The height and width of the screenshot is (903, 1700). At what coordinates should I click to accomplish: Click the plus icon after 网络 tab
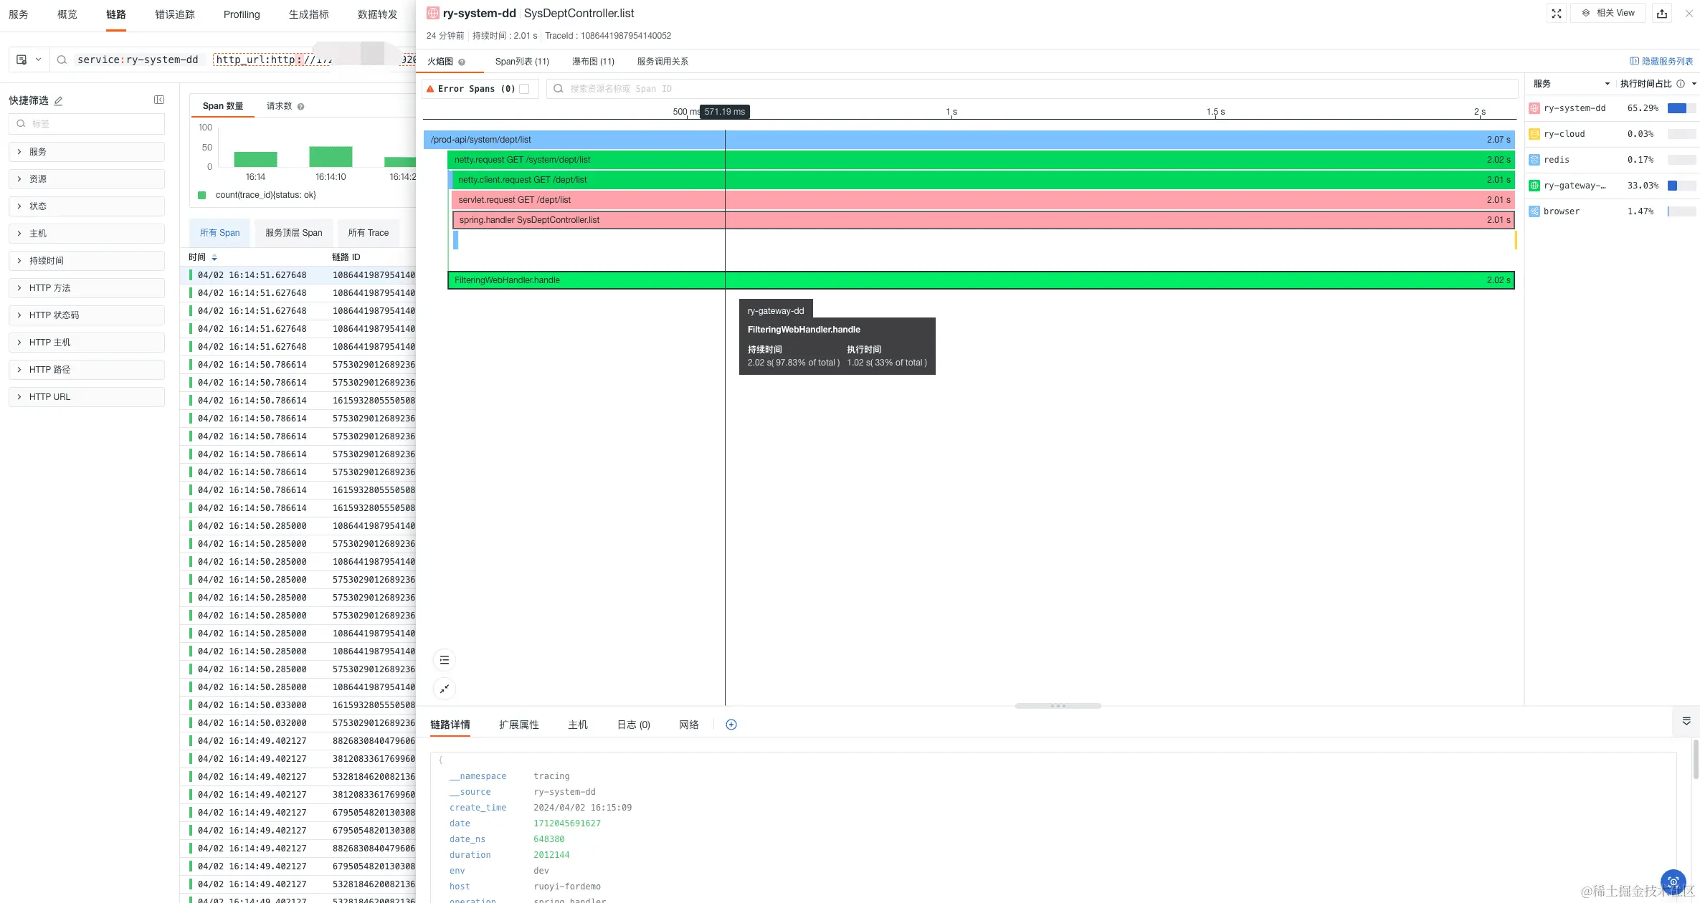click(731, 725)
